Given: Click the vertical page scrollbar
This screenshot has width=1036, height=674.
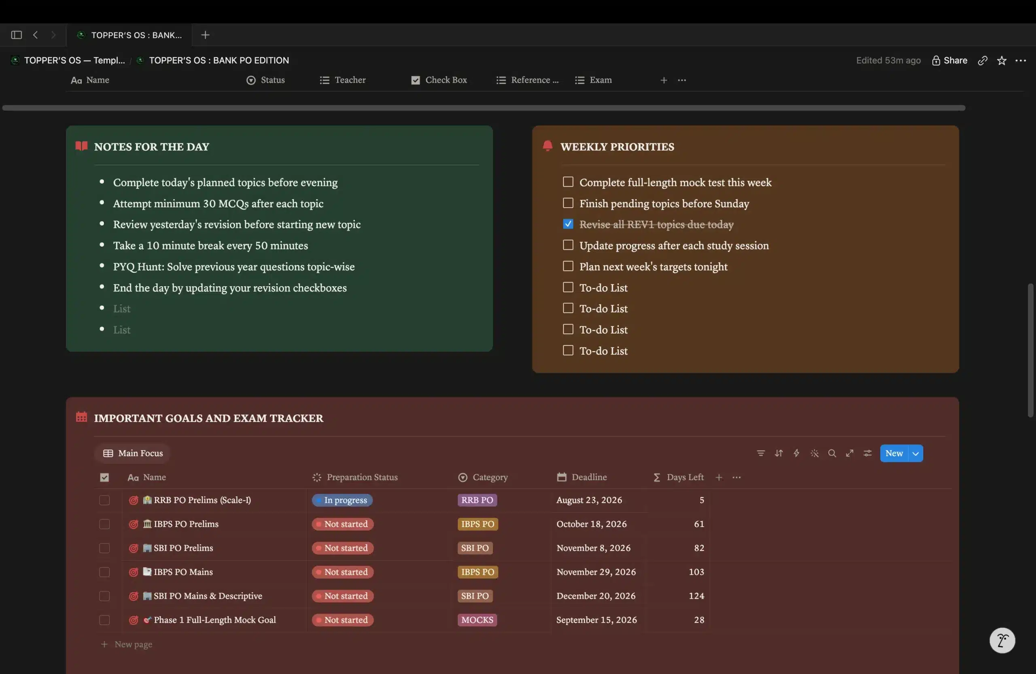Looking at the screenshot, I should [1030, 351].
